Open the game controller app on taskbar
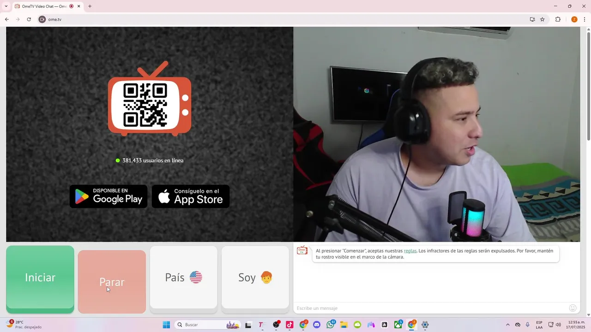Viewport: 591px width, 332px height. tap(371, 325)
